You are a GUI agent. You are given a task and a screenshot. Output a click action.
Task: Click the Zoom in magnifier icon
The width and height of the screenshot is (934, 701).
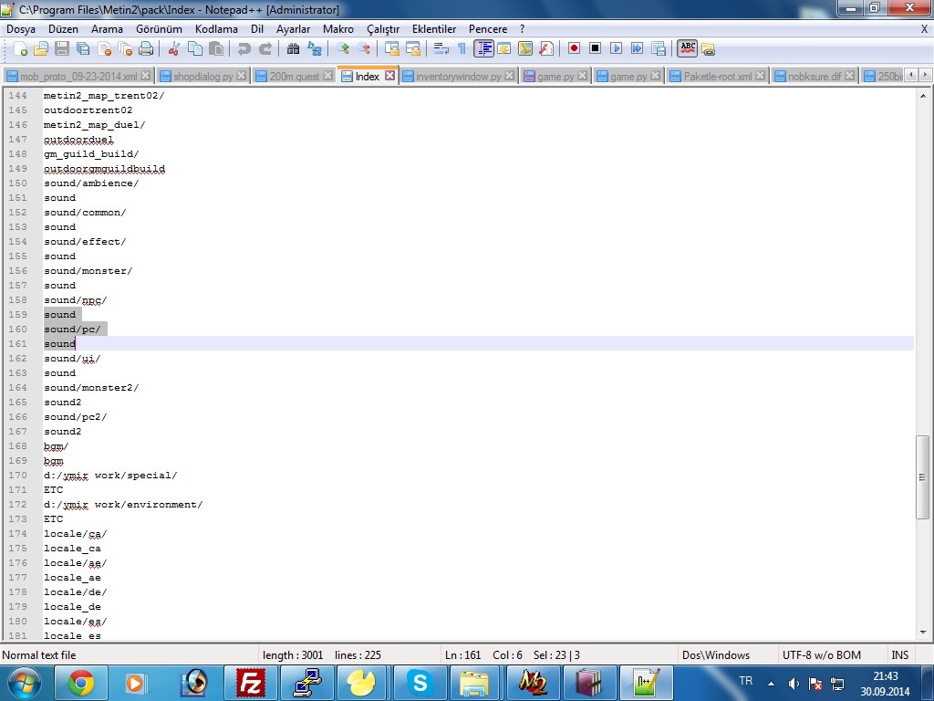tap(342, 49)
